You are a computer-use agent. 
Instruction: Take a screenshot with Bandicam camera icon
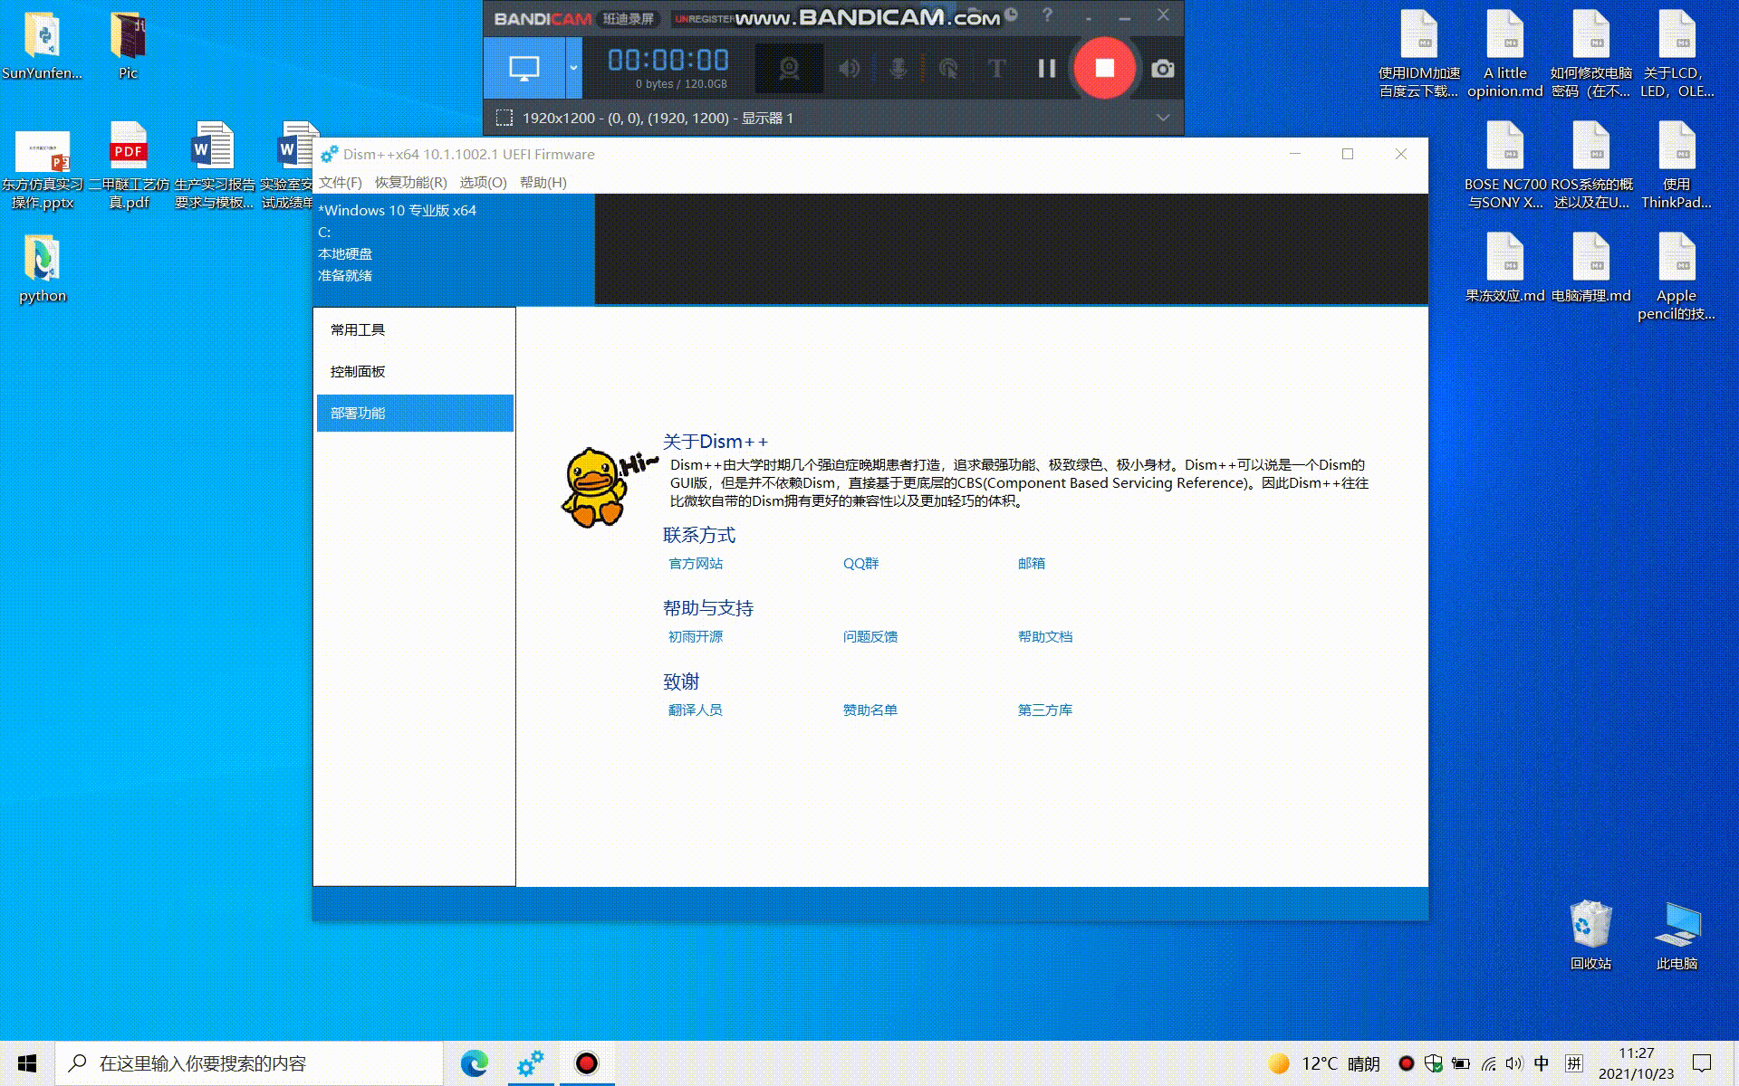pyautogui.click(x=1162, y=69)
